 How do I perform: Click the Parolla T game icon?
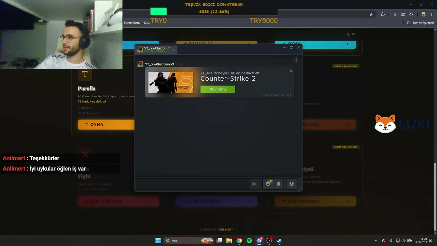[85, 74]
